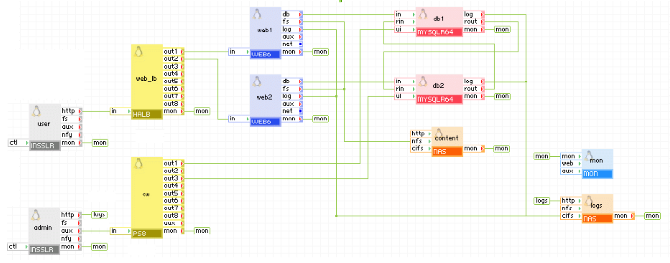
Task: Select web1's db output terminal
Action: tap(292, 14)
